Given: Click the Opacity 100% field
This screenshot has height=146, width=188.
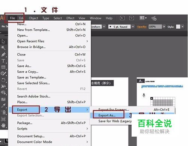Looking at the screenshot, I should pos(155,27).
